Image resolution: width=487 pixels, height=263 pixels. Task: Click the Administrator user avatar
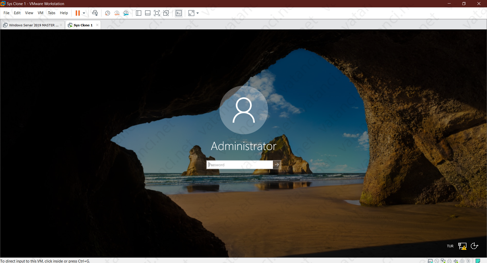point(243,110)
